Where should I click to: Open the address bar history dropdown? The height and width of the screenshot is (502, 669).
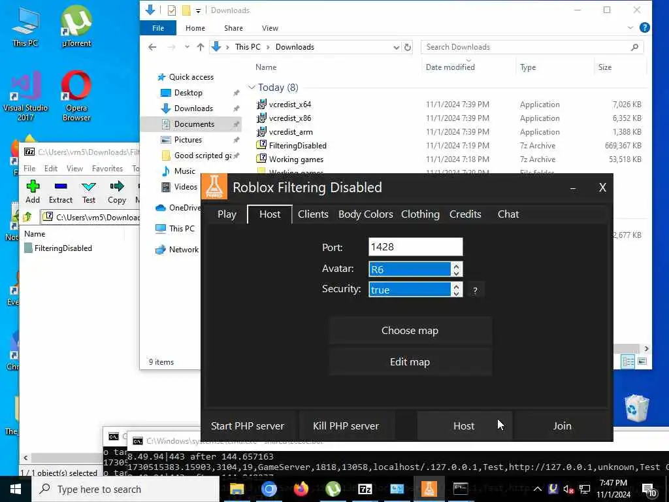tap(397, 47)
